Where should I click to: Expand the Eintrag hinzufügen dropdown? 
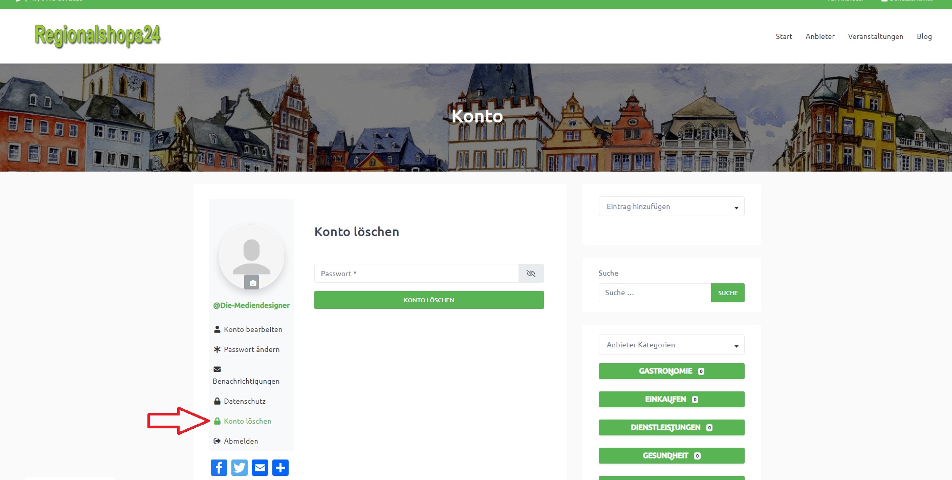[x=672, y=206]
